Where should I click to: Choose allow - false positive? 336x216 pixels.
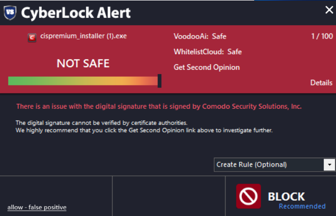click(37, 207)
